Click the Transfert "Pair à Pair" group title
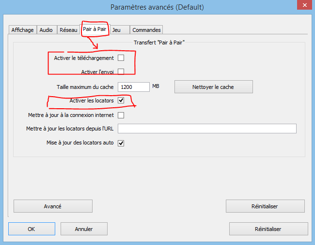 pos(159,43)
